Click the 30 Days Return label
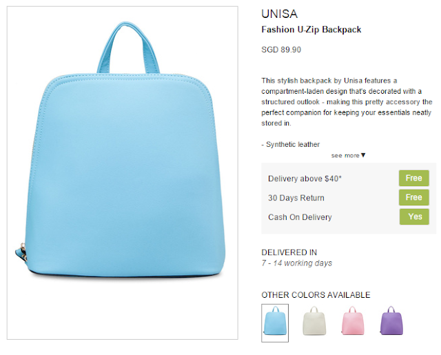Viewport: 441px width, 355px height. (296, 198)
